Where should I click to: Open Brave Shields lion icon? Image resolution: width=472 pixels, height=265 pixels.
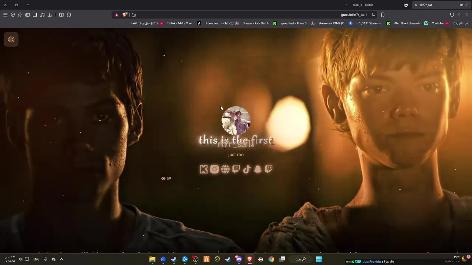click(125, 15)
